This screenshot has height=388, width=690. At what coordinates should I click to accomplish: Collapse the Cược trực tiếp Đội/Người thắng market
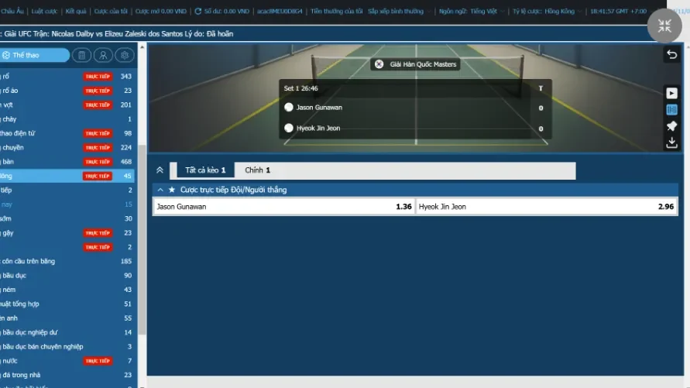tap(160, 190)
